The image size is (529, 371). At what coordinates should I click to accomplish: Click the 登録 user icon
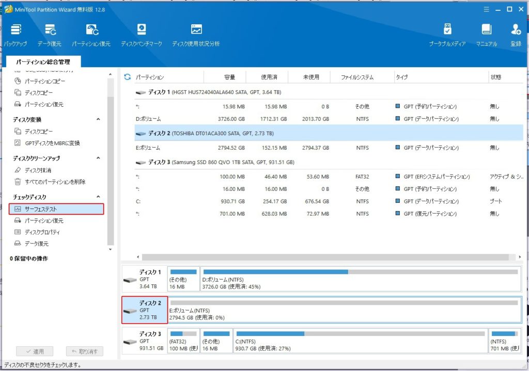(x=516, y=35)
